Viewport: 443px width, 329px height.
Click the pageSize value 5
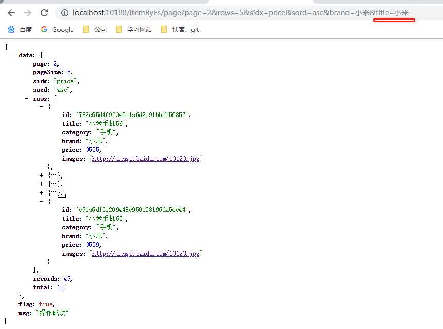tap(69, 72)
